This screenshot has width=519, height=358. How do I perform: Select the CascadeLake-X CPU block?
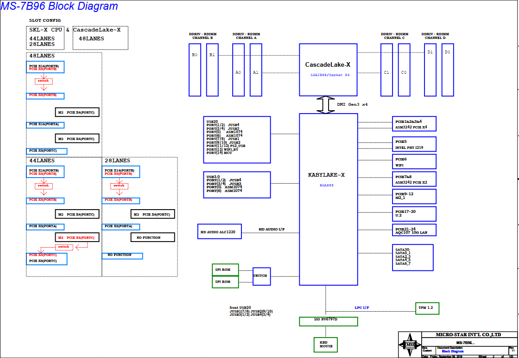click(328, 70)
